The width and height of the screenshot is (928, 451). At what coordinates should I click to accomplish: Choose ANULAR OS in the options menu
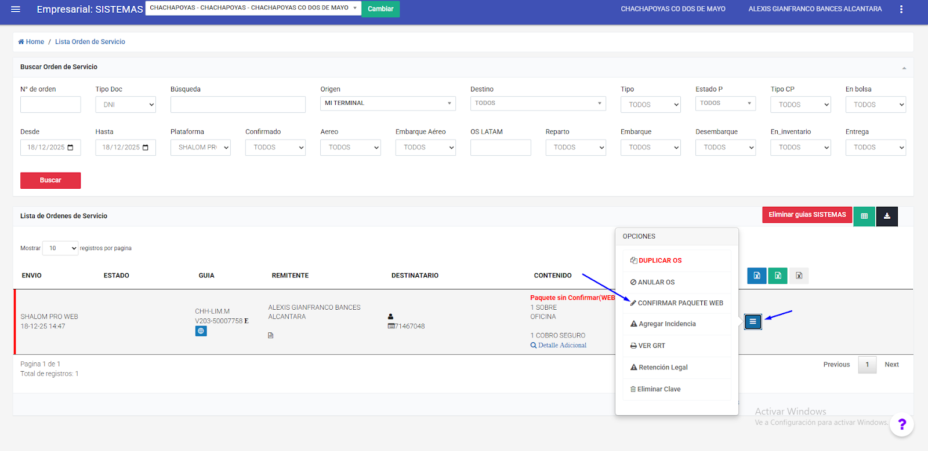(652, 283)
